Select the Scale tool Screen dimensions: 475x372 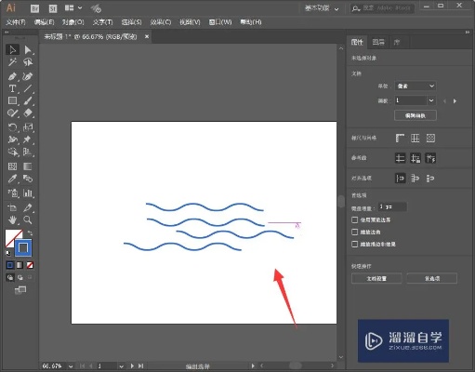pyautogui.click(x=28, y=127)
